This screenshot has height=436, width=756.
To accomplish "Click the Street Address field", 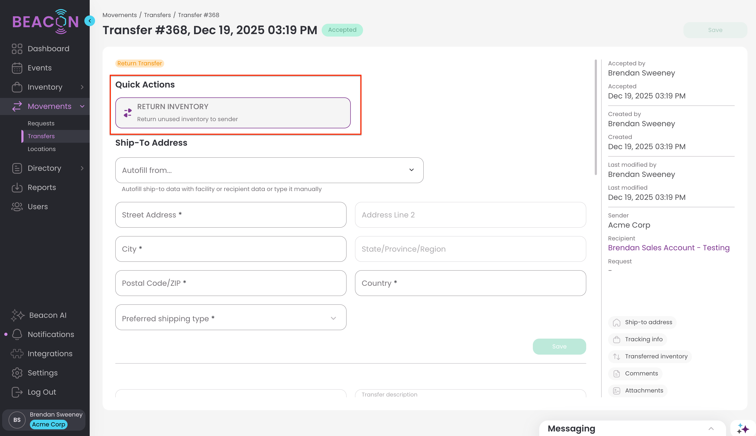I will pos(231,215).
